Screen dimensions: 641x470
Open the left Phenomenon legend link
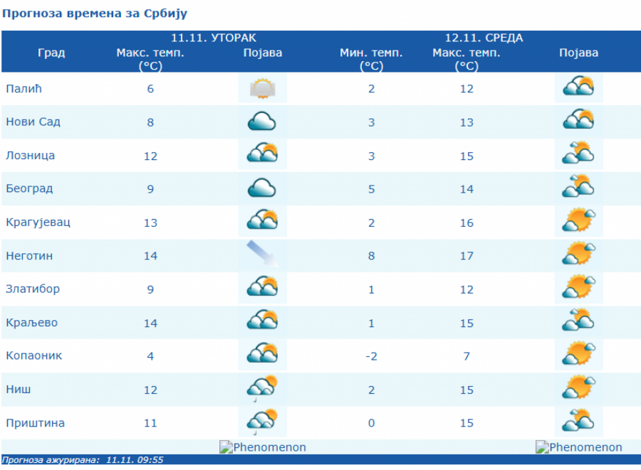click(267, 447)
